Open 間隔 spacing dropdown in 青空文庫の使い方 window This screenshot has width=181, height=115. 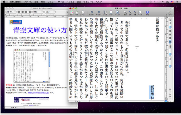click(x=38, y=12)
